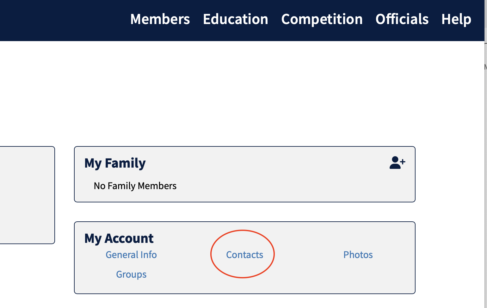Open the Help menu
Screen dimensions: 487x308
[456, 19]
